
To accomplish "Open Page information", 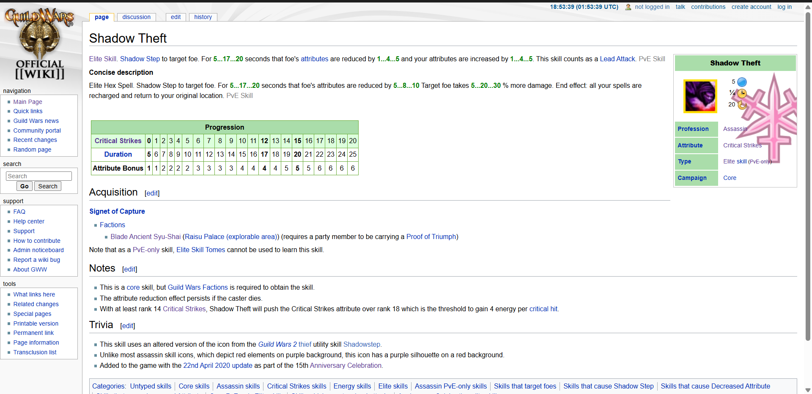I will [x=36, y=342].
